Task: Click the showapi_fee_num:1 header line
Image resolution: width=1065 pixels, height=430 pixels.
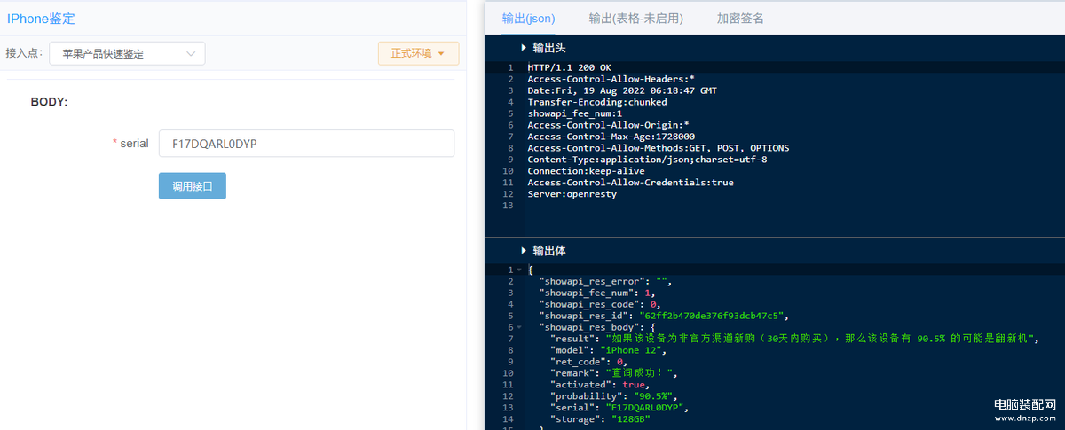Action: [575, 113]
